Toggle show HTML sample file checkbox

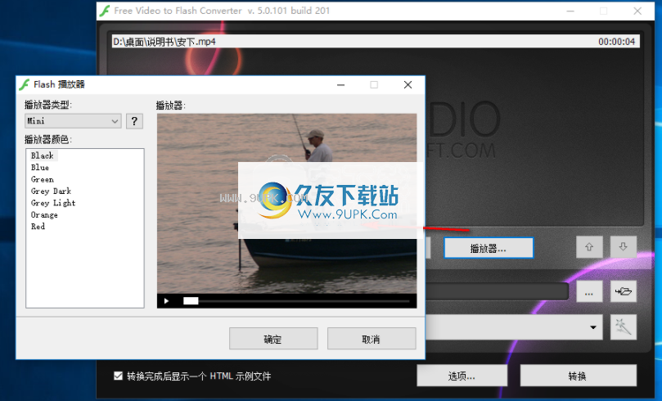[118, 376]
